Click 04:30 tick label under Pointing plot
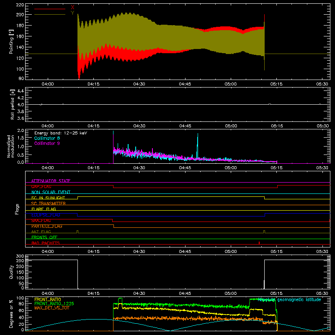This screenshot has width=335, height=335. click(139, 84)
